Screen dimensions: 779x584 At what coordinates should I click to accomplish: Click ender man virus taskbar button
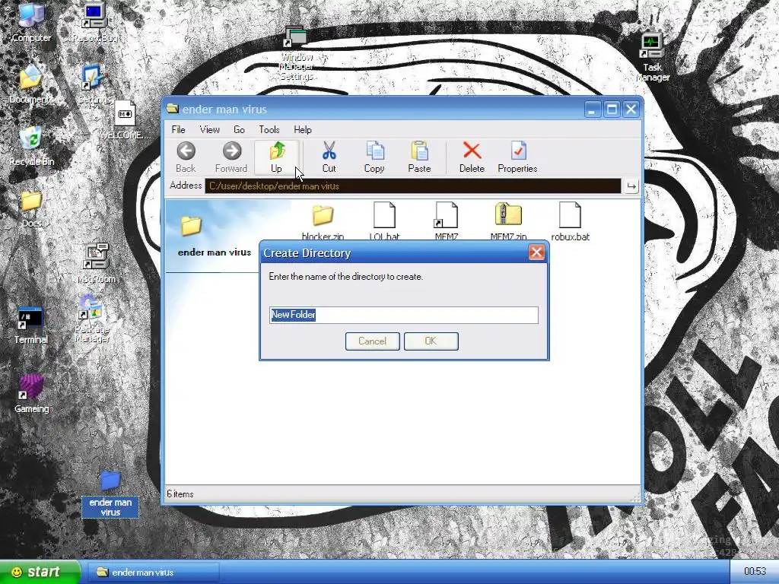(153, 573)
